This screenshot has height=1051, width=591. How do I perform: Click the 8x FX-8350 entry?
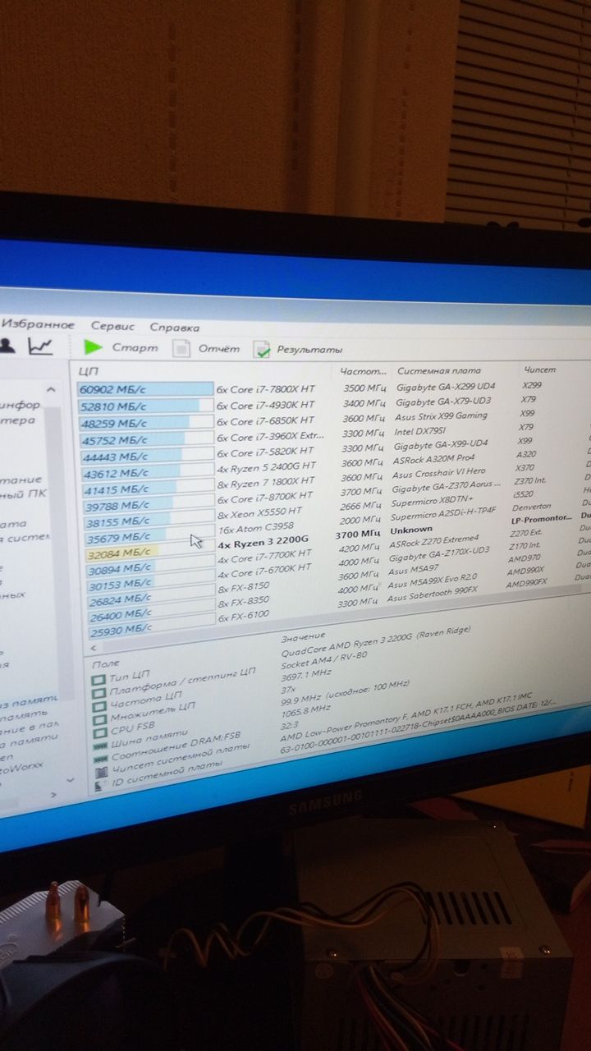[244, 603]
